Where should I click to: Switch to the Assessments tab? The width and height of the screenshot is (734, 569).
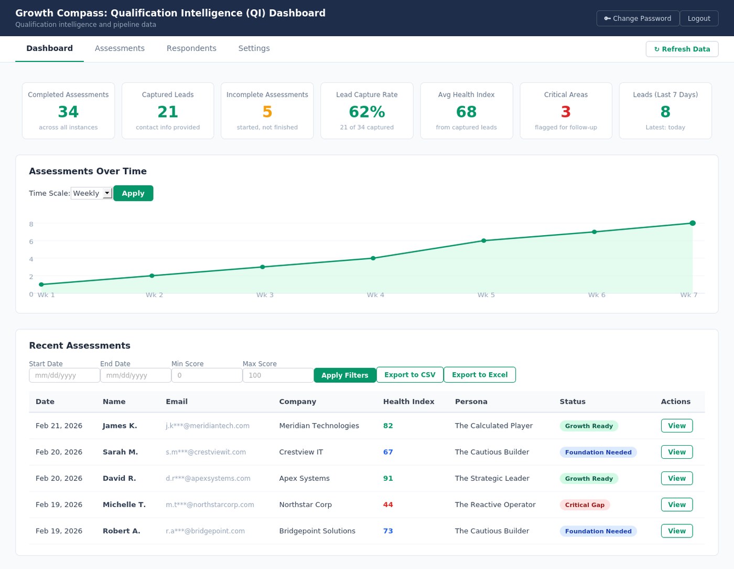coord(120,48)
